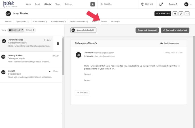Switch to the Open tasks (2) tab

pos(22,21)
